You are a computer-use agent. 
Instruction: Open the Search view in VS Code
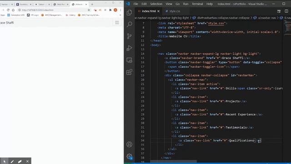(129, 24)
